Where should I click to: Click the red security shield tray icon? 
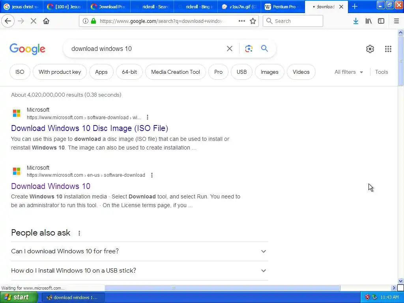(x=367, y=297)
